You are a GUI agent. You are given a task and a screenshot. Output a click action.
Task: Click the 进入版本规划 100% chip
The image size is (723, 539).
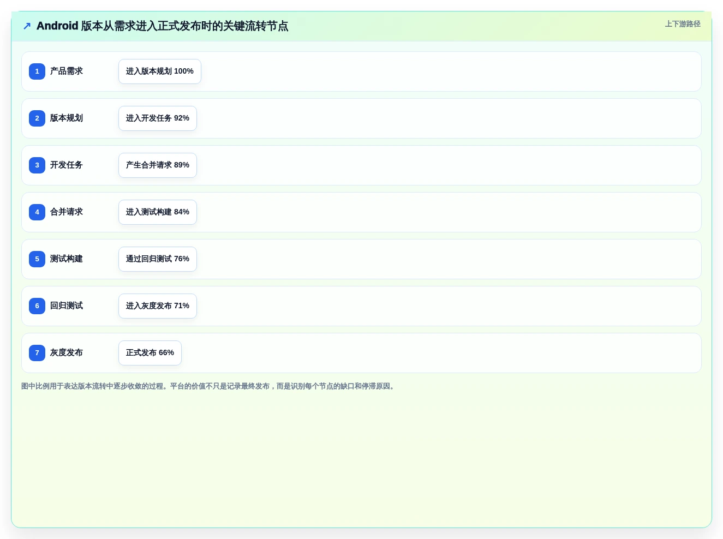[160, 71]
